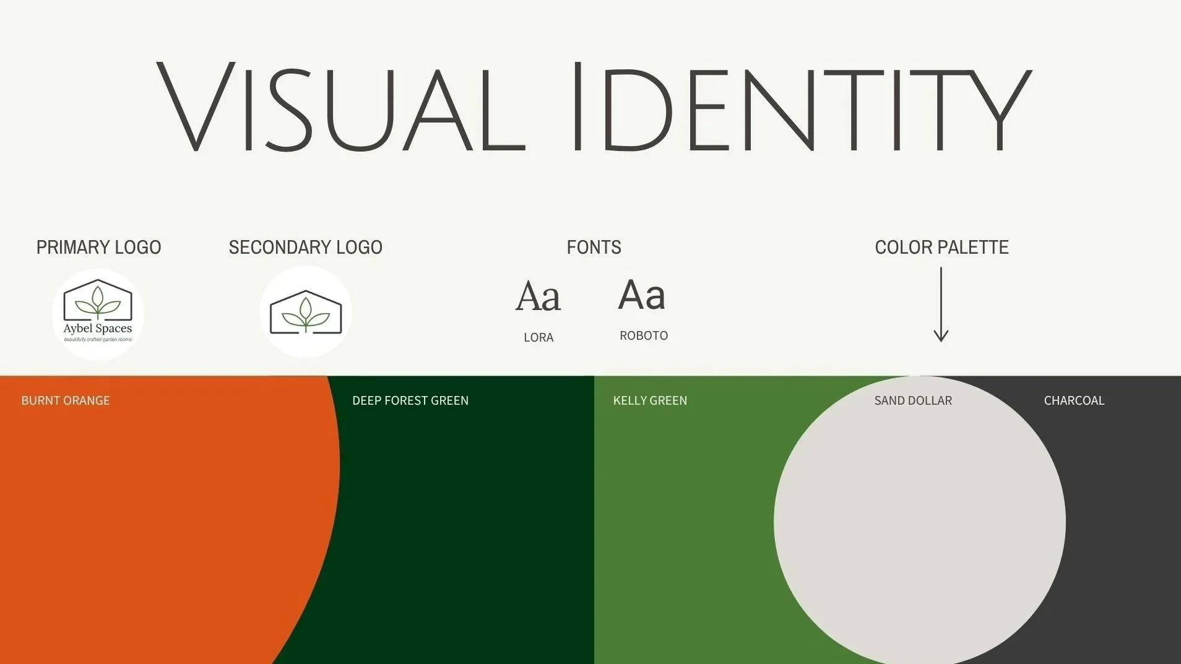Click the Aybel Spaces primary logo
Screen dimensions: 1181x664
[x=98, y=314]
